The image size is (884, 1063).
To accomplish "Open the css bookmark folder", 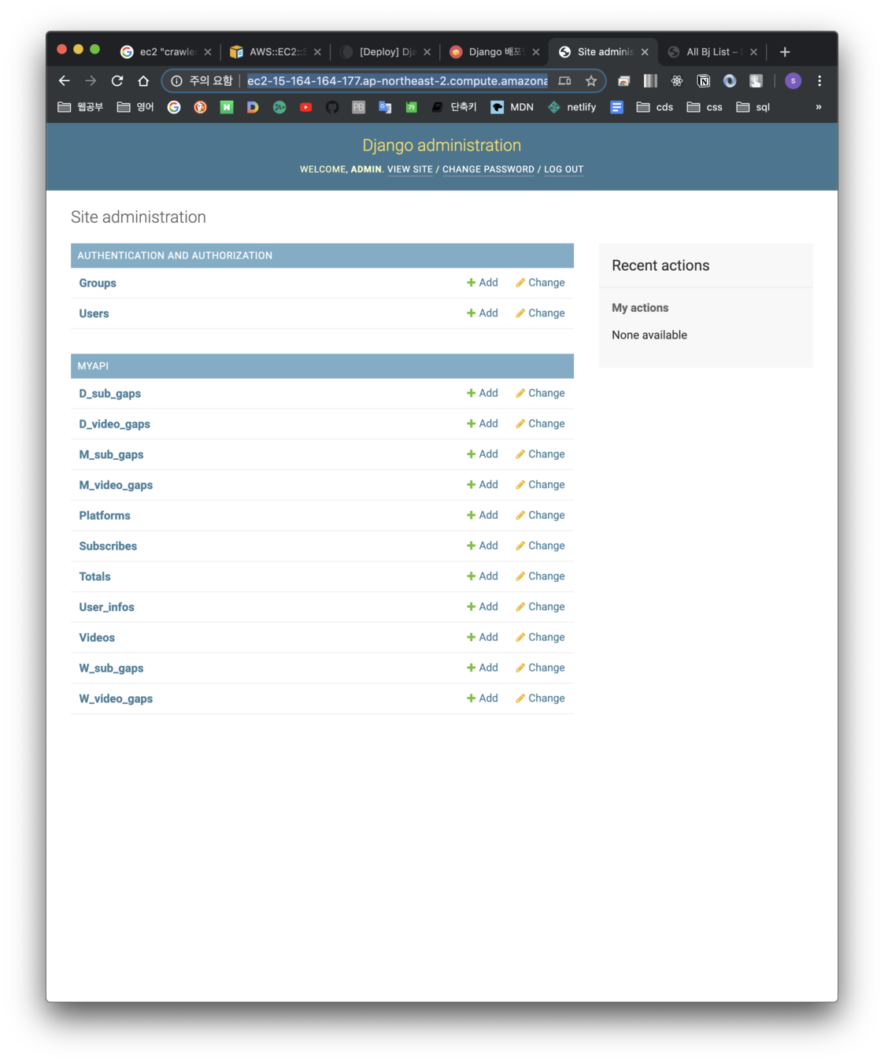I will tap(705, 107).
